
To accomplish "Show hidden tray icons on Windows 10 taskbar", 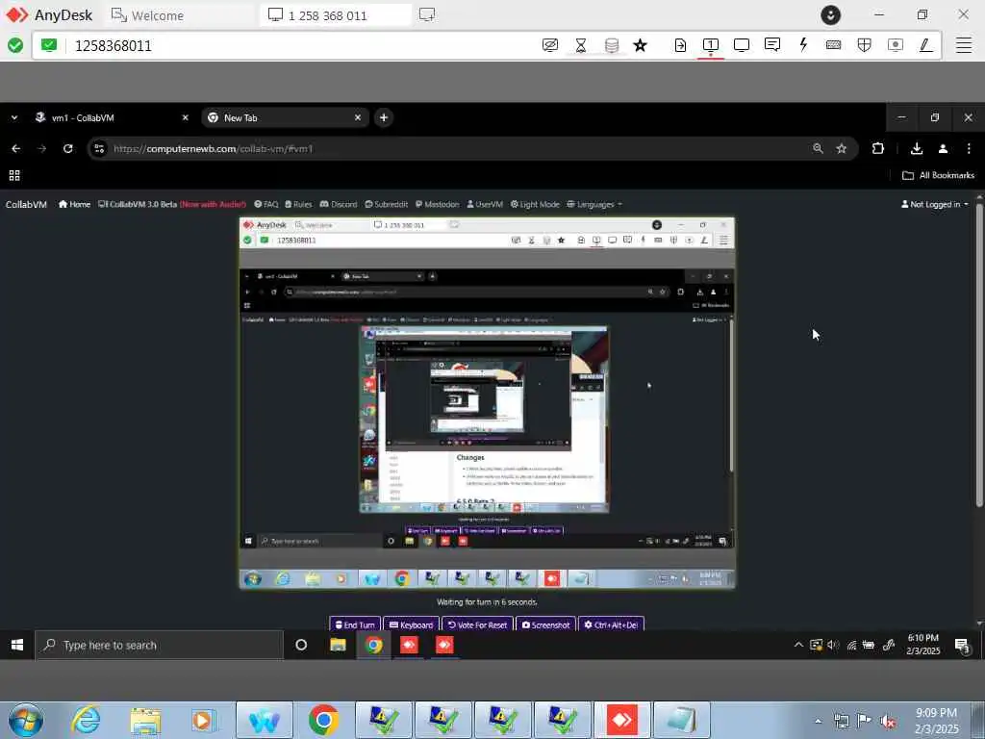I will click(798, 645).
